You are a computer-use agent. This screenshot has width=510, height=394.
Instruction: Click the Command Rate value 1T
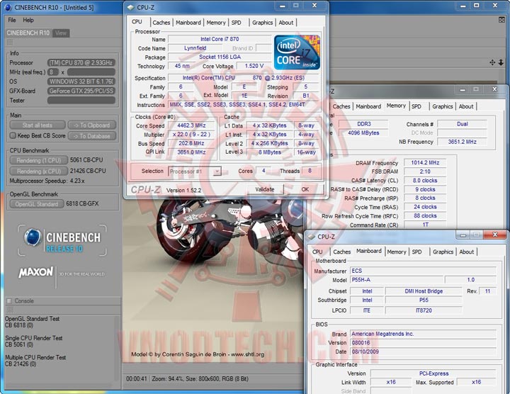pyautogui.click(x=425, y=225)
